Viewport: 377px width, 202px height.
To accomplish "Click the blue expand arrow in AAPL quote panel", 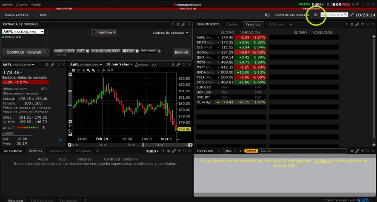I will click(x=60, y=141).
